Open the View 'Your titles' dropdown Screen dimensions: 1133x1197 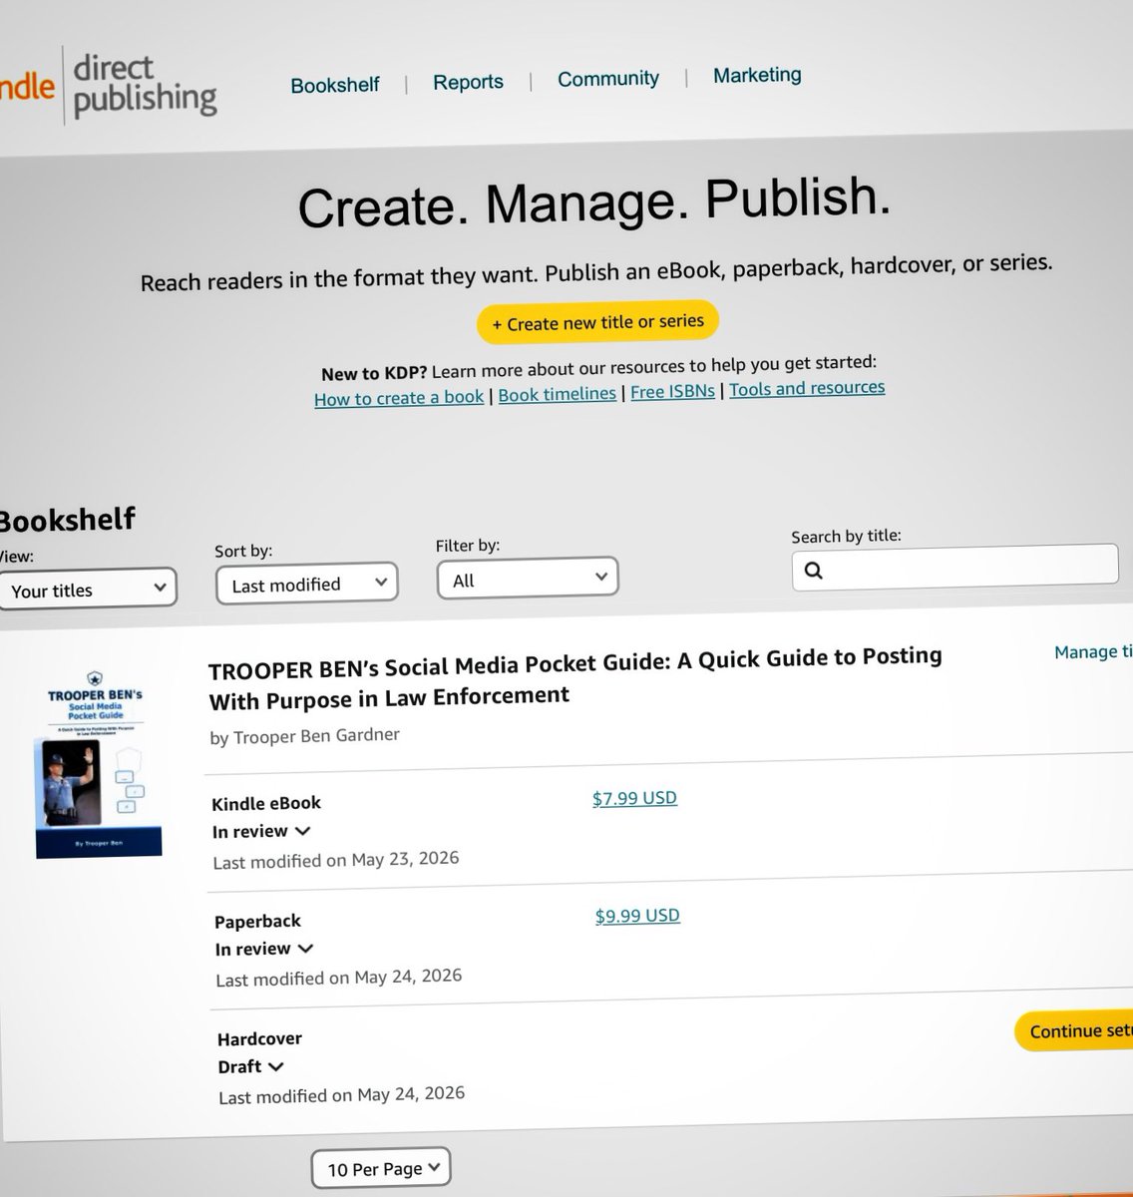tap(88, 589)
